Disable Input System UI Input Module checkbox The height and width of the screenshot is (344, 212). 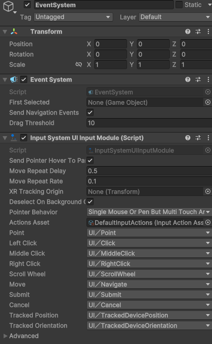24,138
